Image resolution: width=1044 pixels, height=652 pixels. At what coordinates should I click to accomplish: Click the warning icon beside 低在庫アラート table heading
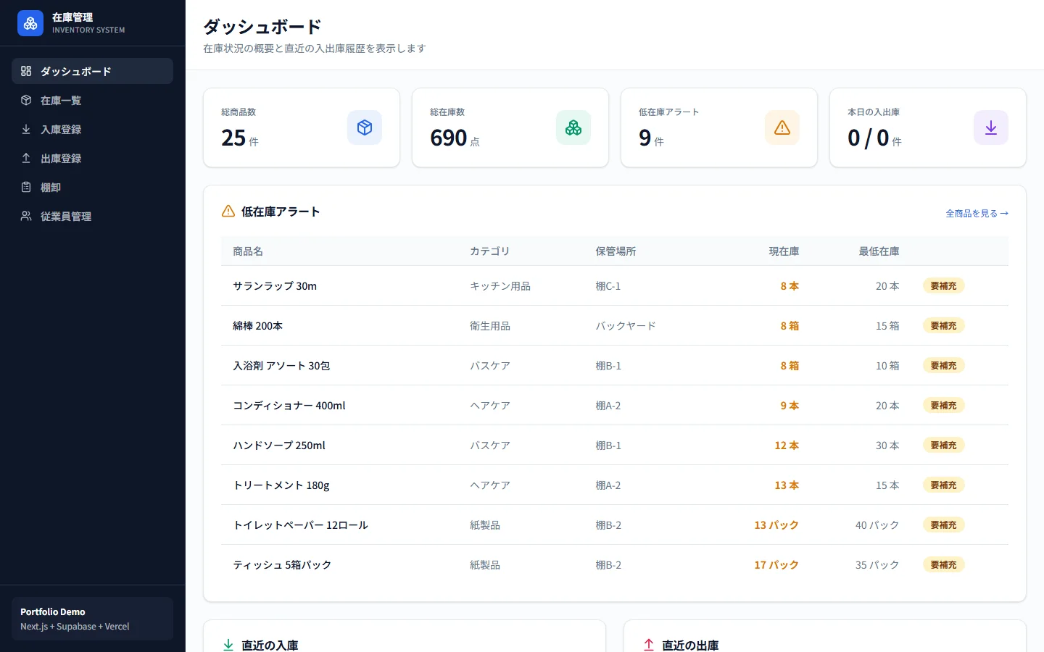click(228, 211)
